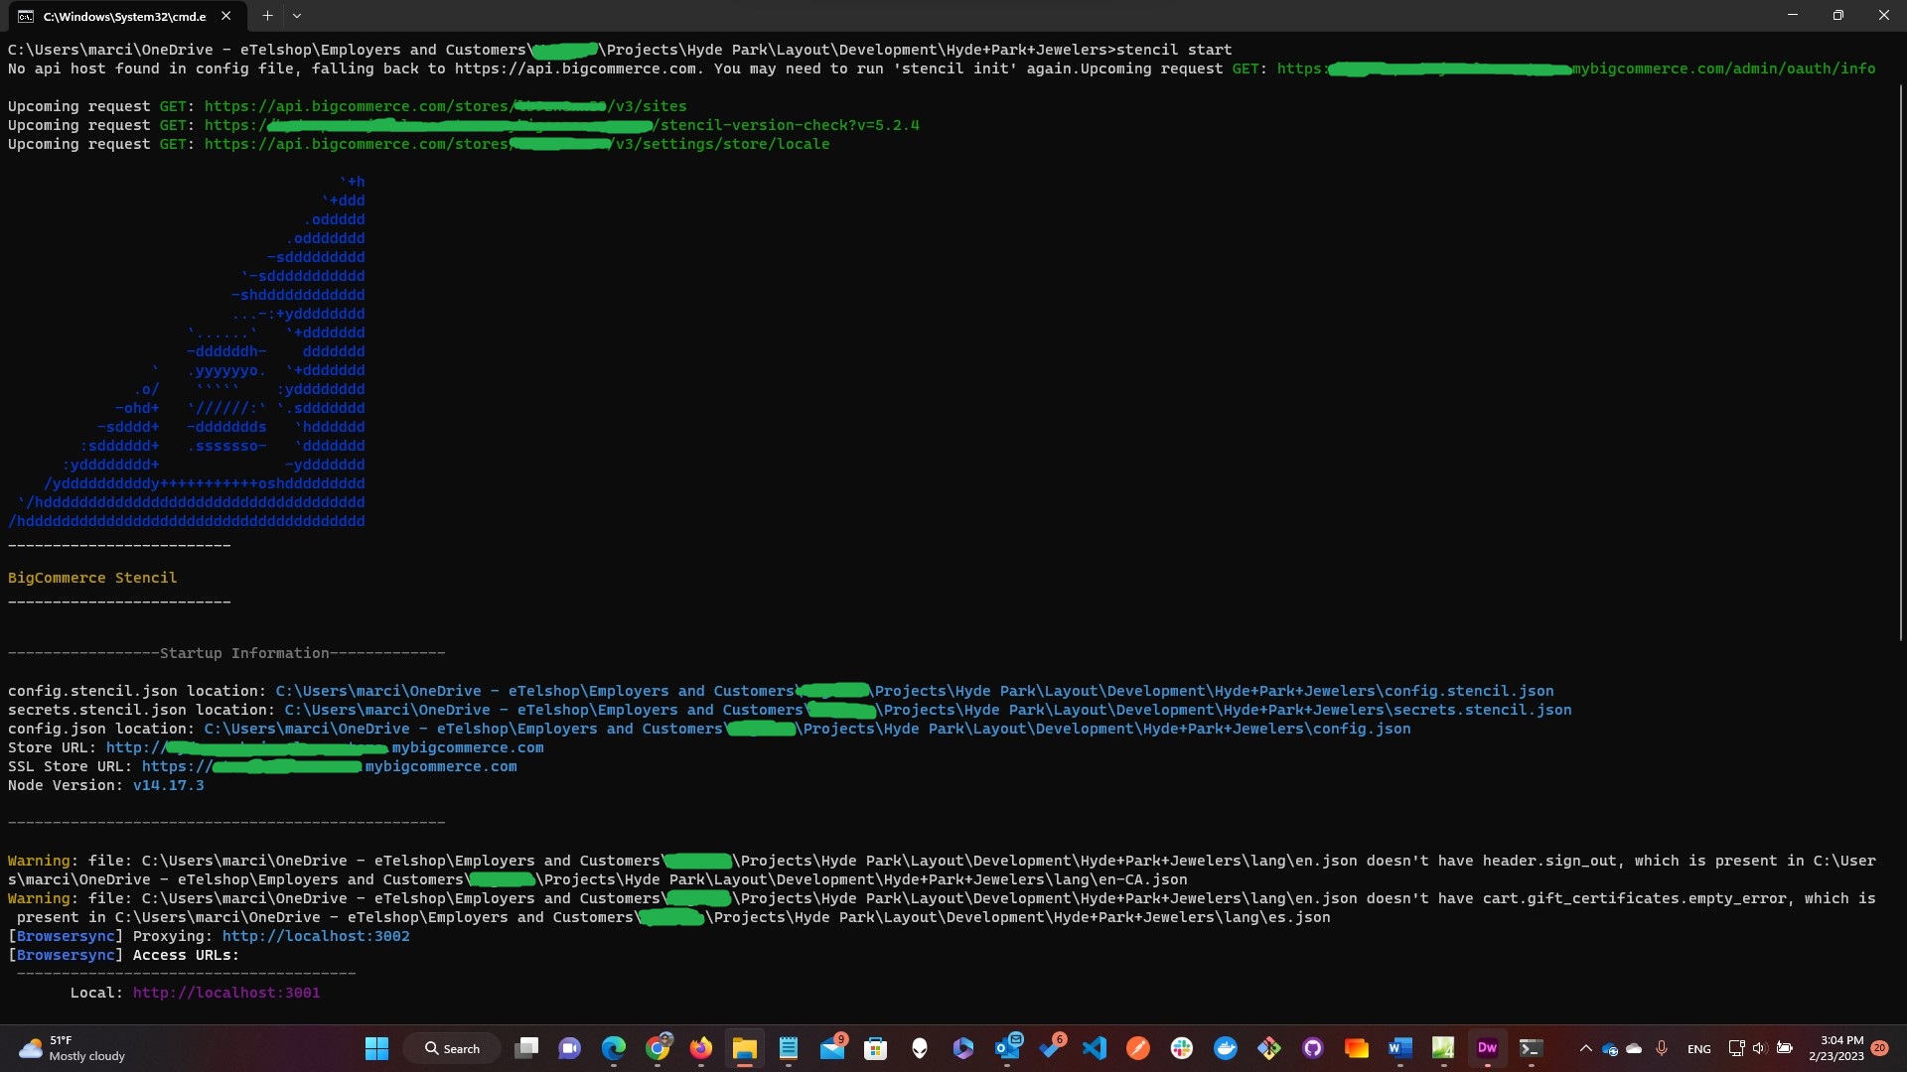
Task: Minimize the terminal window
Action: click(x=1793, y=16)
